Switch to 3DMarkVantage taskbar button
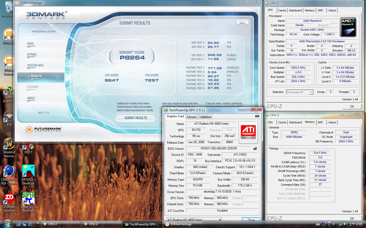The image size is (366, 228). point(183,224)
